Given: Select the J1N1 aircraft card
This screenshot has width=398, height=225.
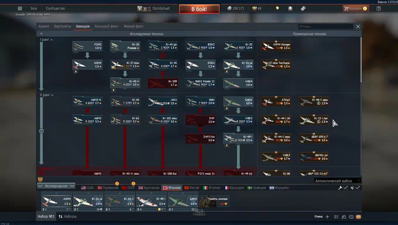Looking at the screenshot, I should point(163,102).
